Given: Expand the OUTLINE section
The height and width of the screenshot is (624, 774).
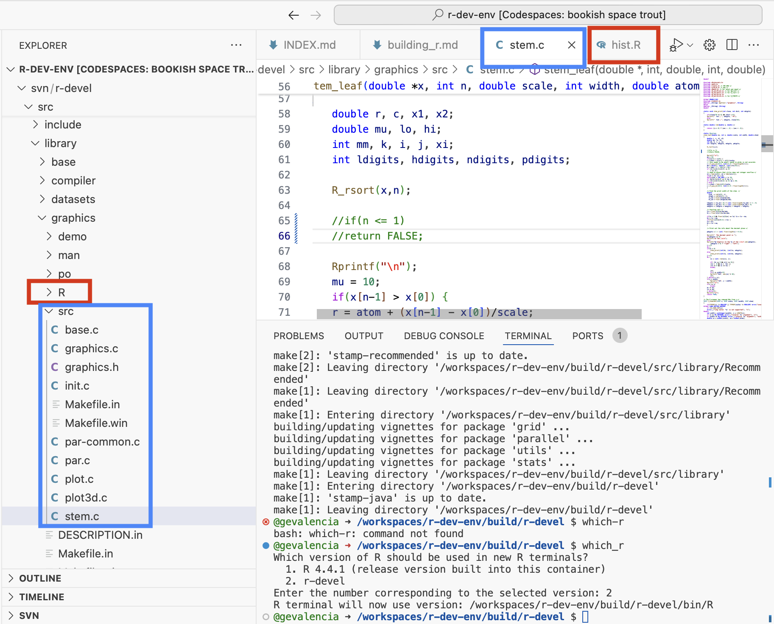Looking at the screenshot, I should point(40,578).
